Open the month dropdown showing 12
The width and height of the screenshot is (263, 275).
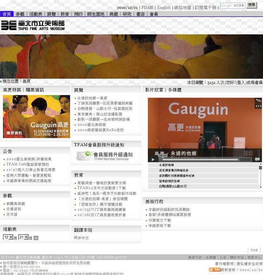click(8, 237)
